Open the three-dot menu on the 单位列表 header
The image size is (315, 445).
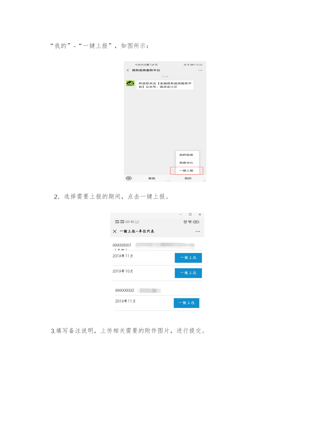tap(198, 231)
